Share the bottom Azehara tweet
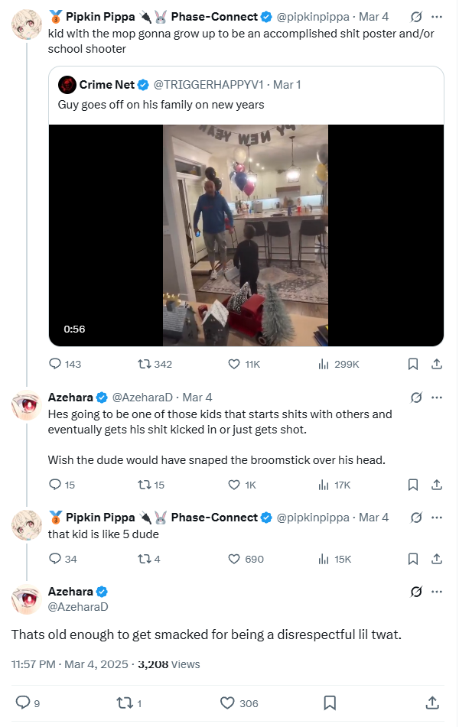 [432, 703]
